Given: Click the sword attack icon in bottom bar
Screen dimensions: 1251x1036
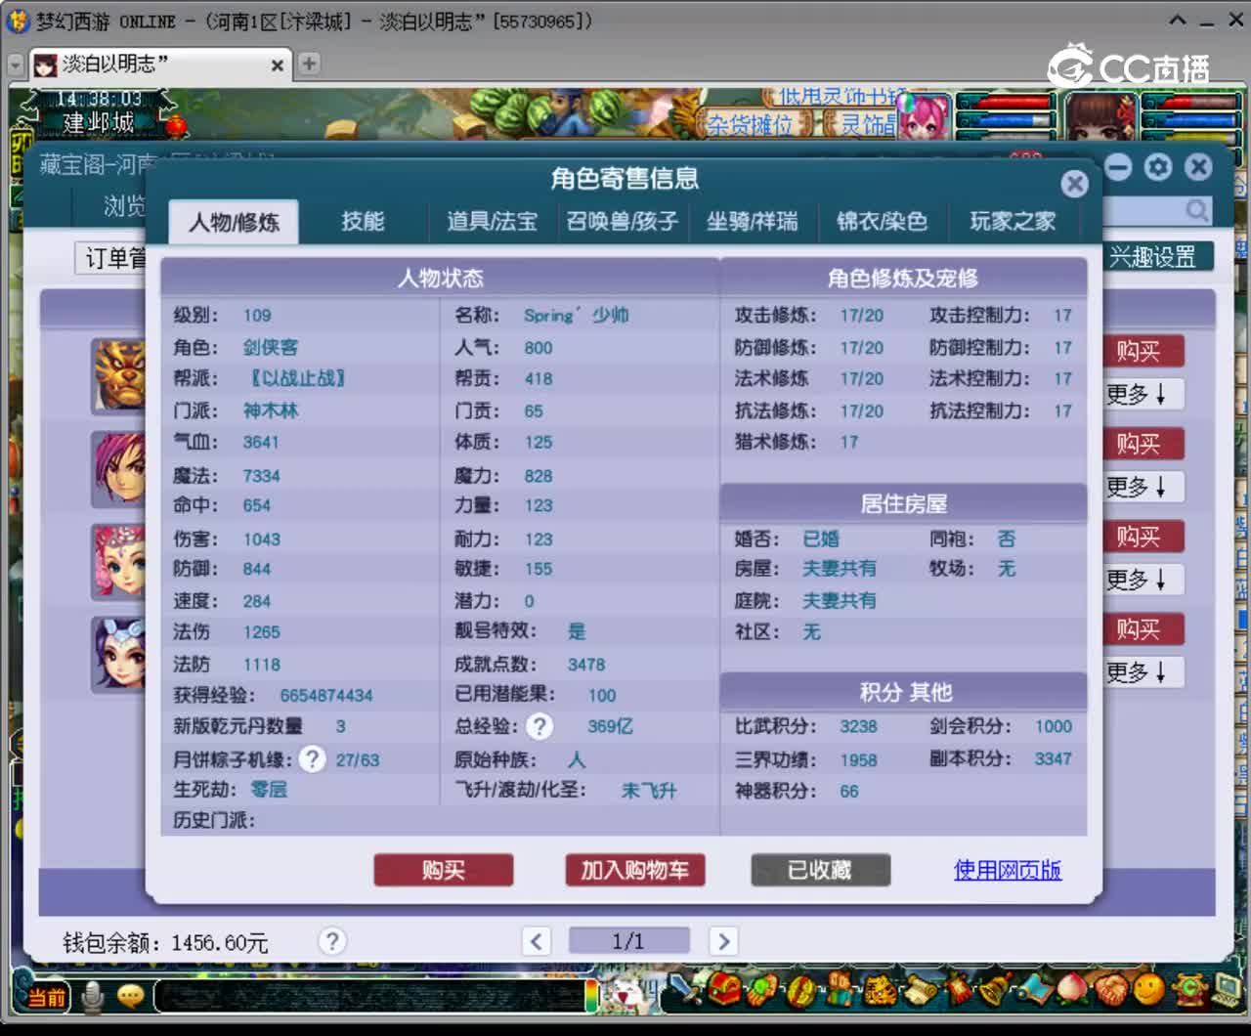Looking at the screenshot, I should [684, 988].
